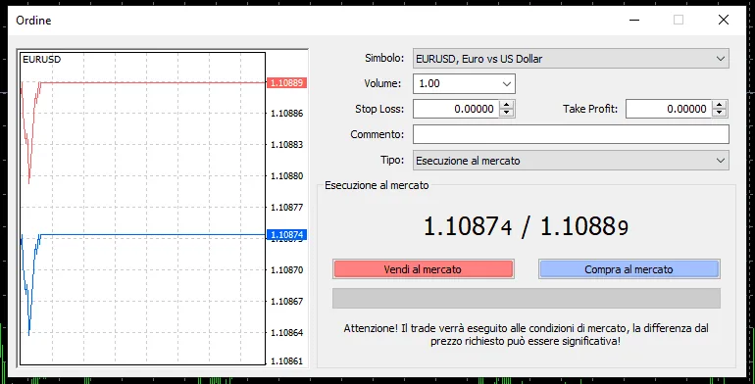Click the 1.10870 price axis label

click(x=287, y=270)
